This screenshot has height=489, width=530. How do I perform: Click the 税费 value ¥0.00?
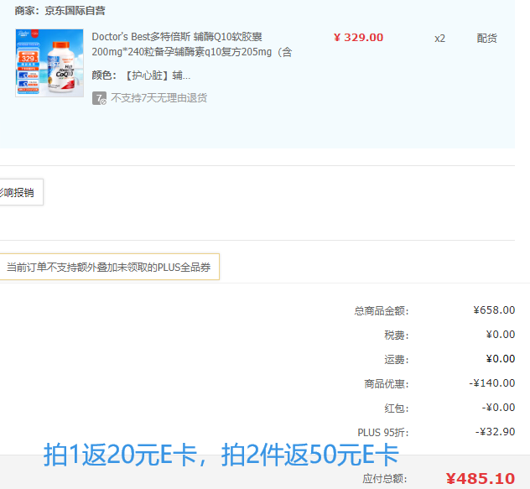pyautogui.click(x=501, y=335)
